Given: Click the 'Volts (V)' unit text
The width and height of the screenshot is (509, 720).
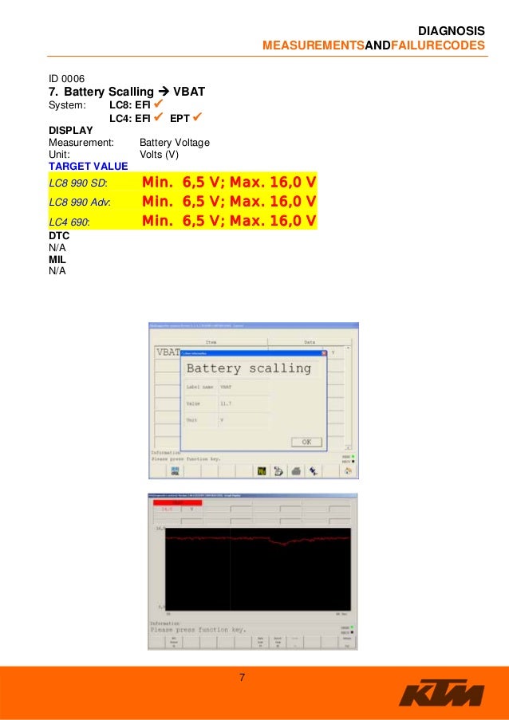Looking at the screenshot, I should pyautogui.click(x=159, y=155).
